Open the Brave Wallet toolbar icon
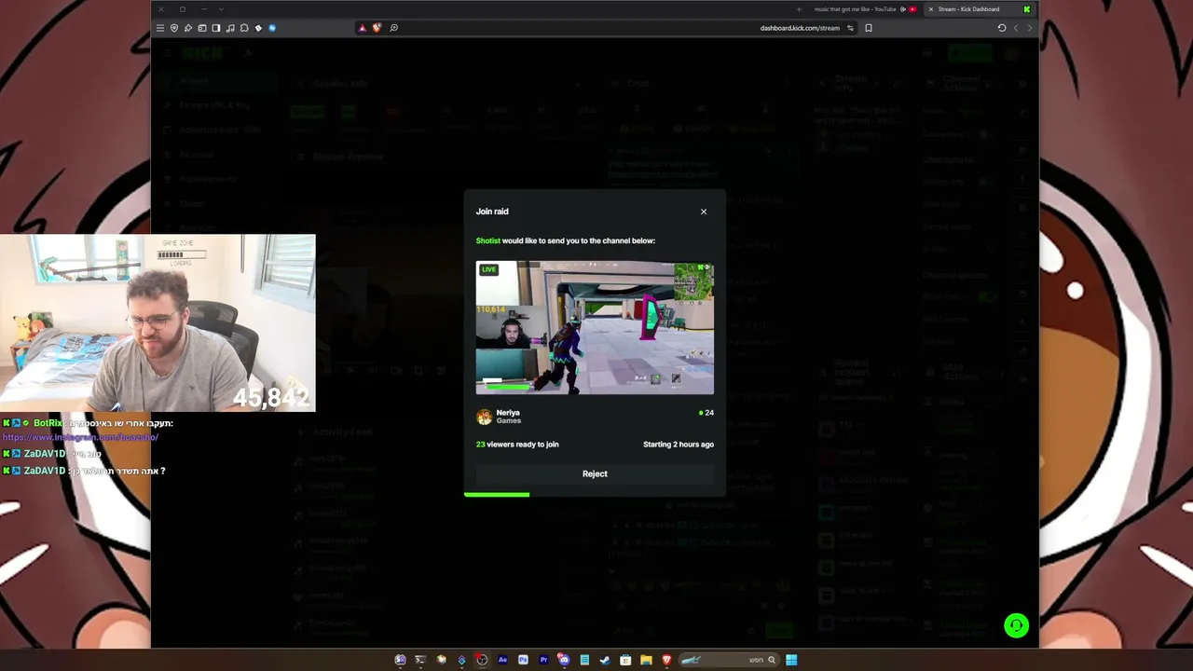Screen dimensions: 1193x671 point(202,28)
